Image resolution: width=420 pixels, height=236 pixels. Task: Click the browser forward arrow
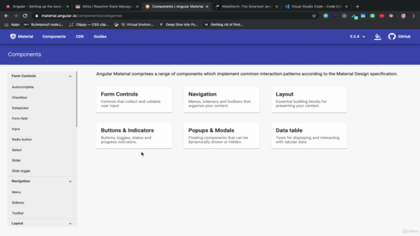(x=16, y=16)
